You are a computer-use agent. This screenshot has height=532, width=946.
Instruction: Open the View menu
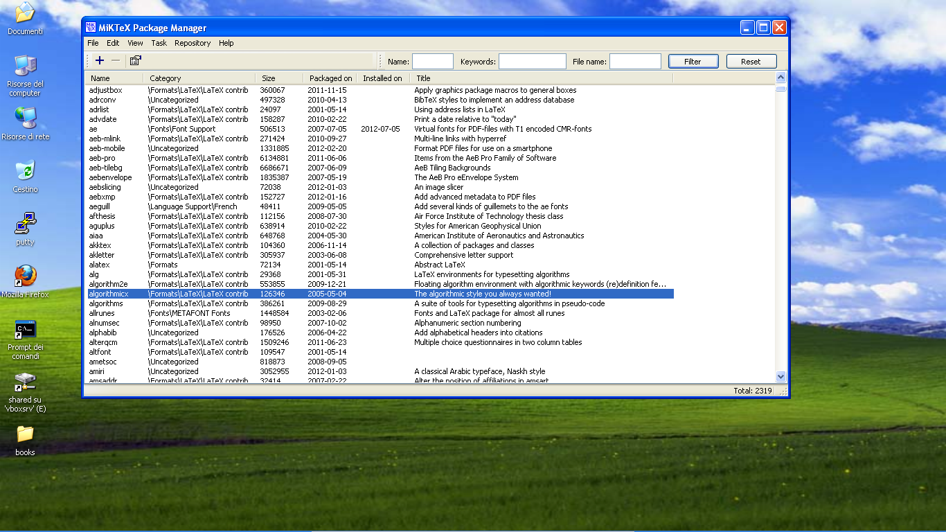pos(135,43)
